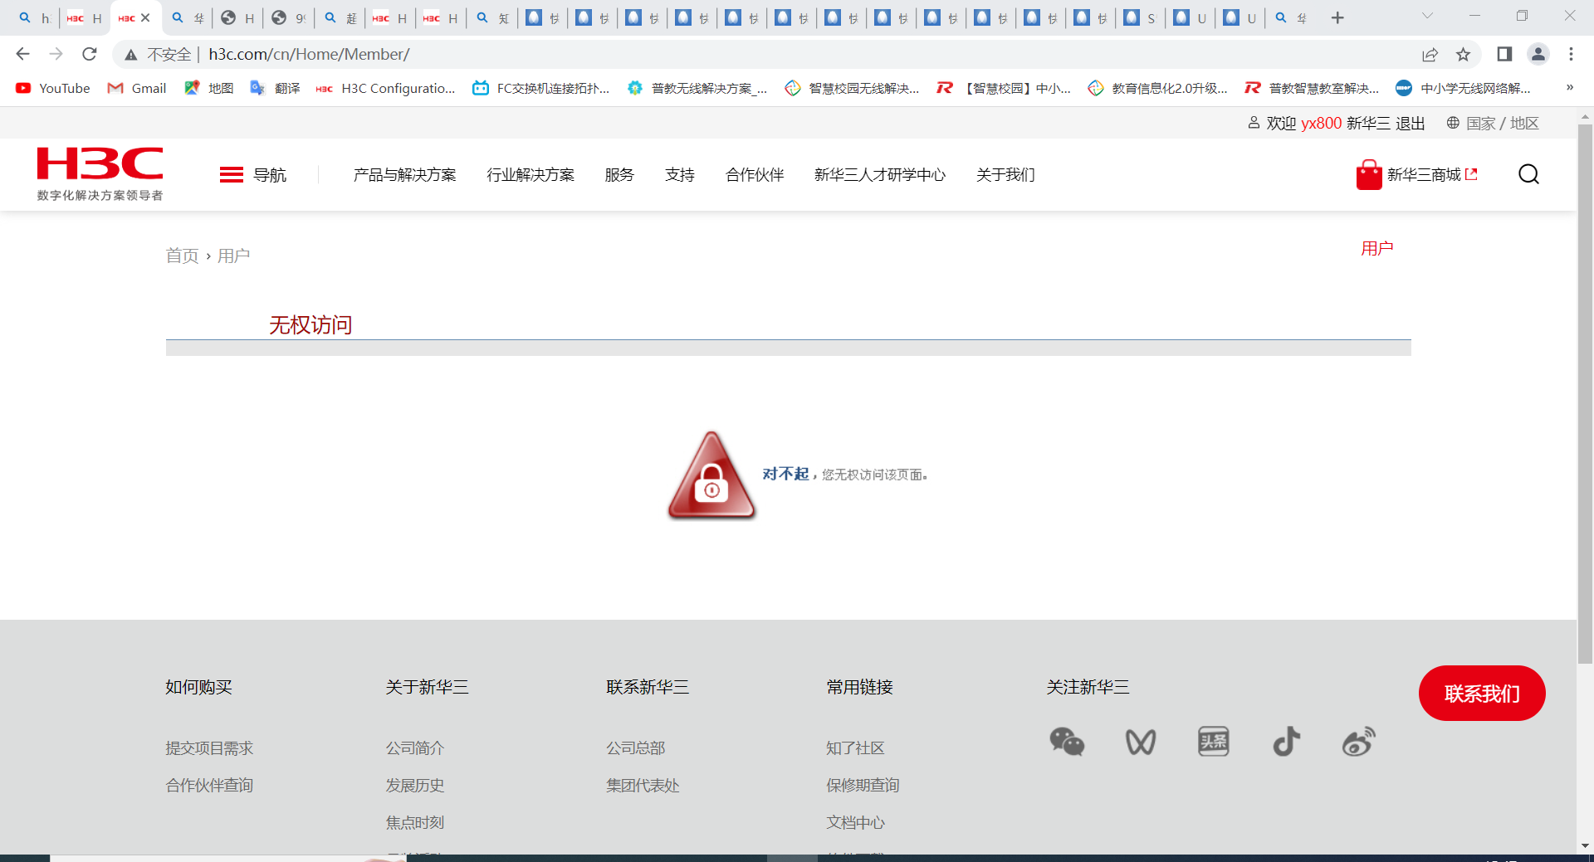
Task: Open the 知了社区 footer link
Action: click(856, 748)
